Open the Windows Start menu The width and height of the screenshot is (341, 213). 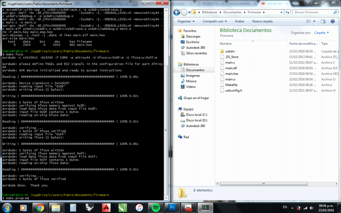tap(7, 208)
